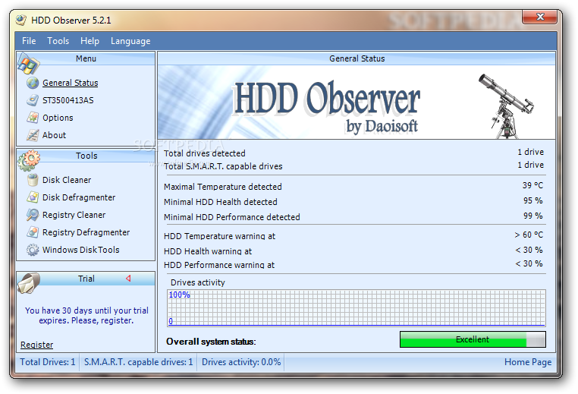578x394 pixels.
Task: Click the Disk Cleaner trash bin icon
Action: pos(33,180)
